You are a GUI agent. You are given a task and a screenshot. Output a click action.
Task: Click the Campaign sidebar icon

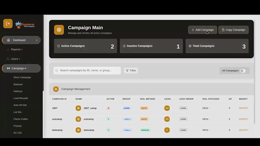[8, 68]
